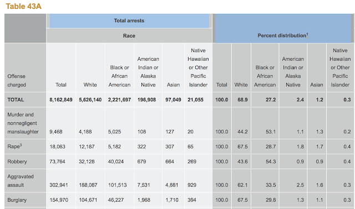
Task: Click total arrests value 8,162,849
Action: coord(61,100)
